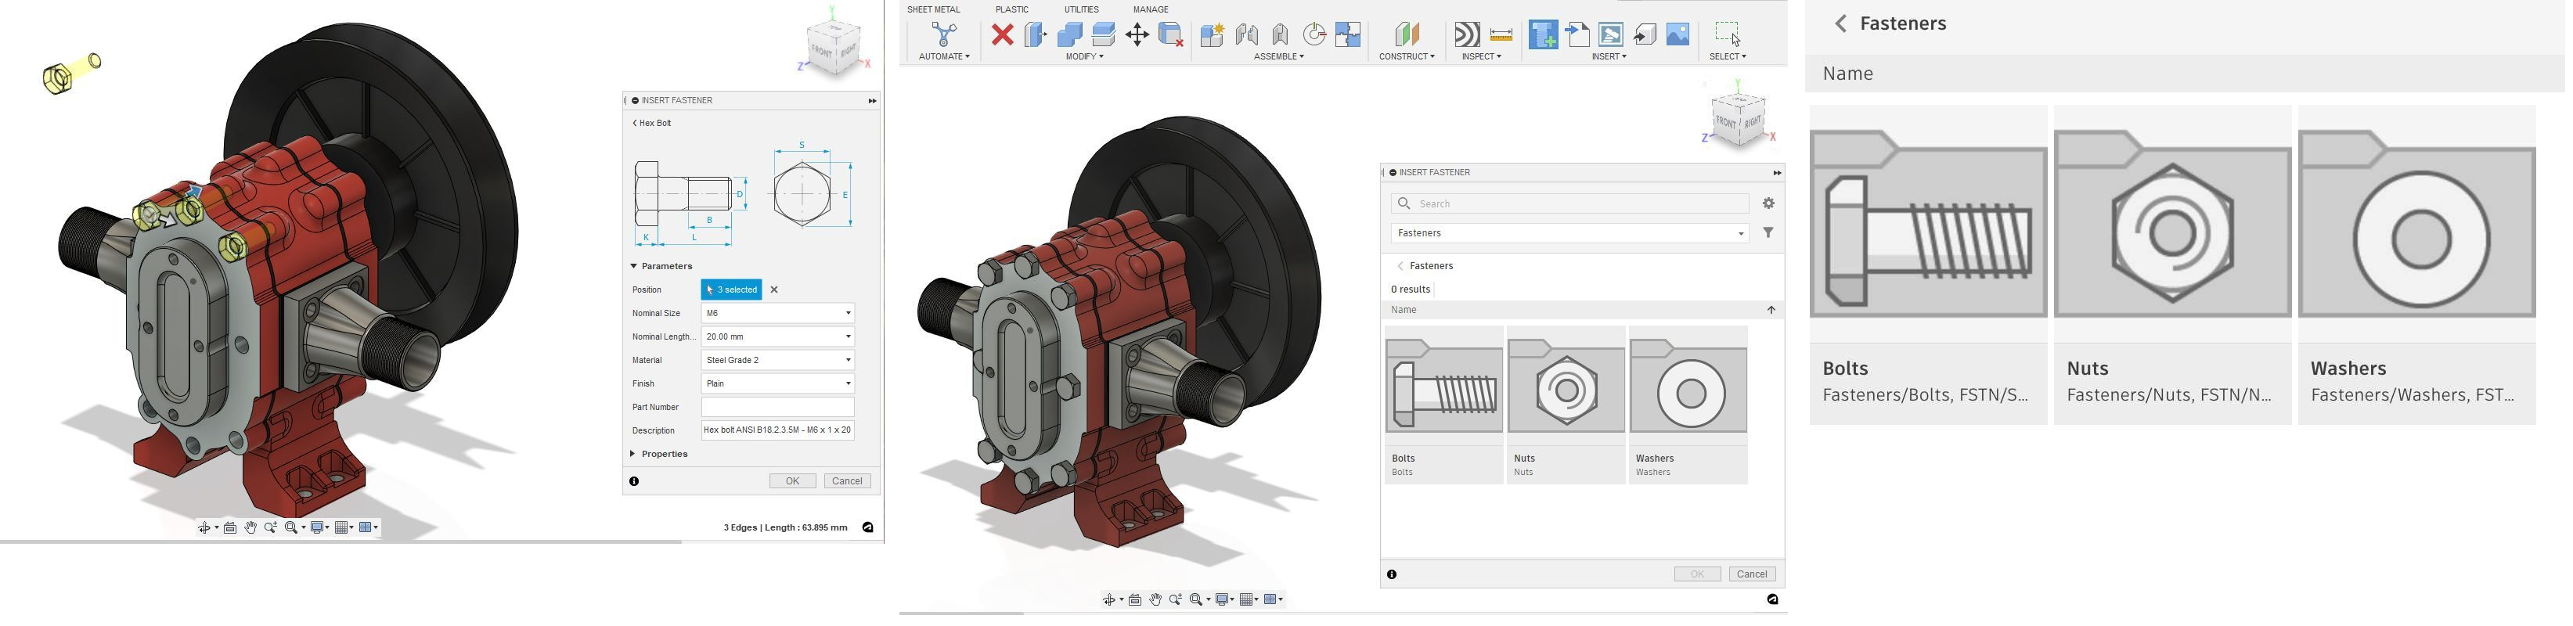The image size is (2573, 626).
Task: Click the Remove body icon in Modify
Action: click(x=1172, y=35)
